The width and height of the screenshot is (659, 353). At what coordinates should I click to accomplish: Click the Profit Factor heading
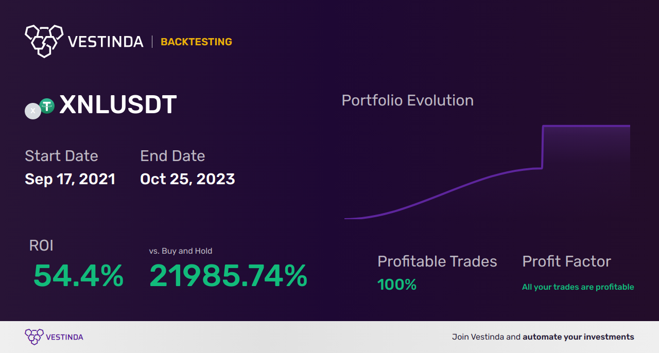click(x=566, y=261)
